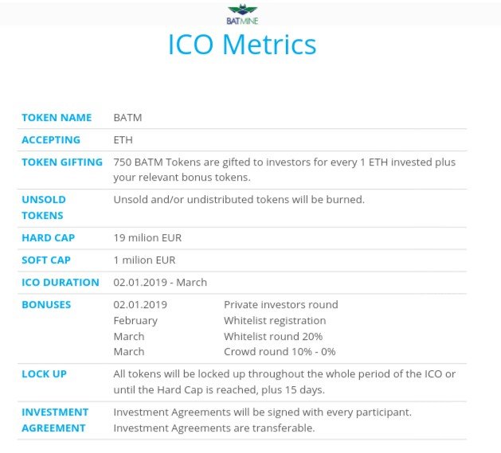Click the BATM token name value
Screen dimensions: 501x453
point(127,118)
